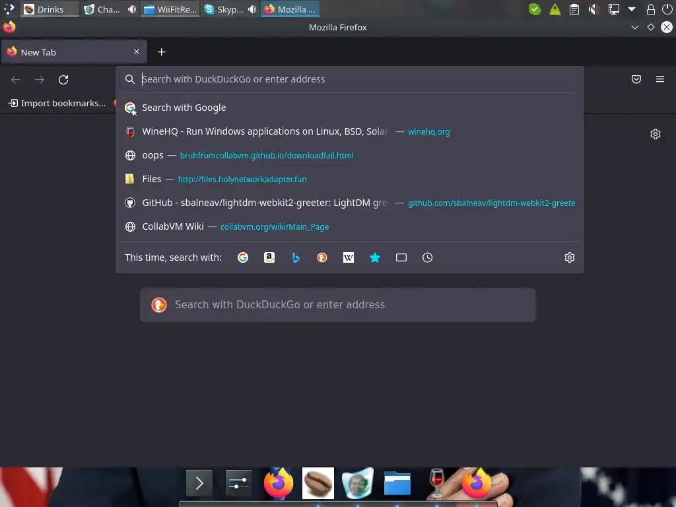Viewport: 676px width, 507px height.
Task: Open CollabVM Wiki suggestion
Action: [350, 226]
